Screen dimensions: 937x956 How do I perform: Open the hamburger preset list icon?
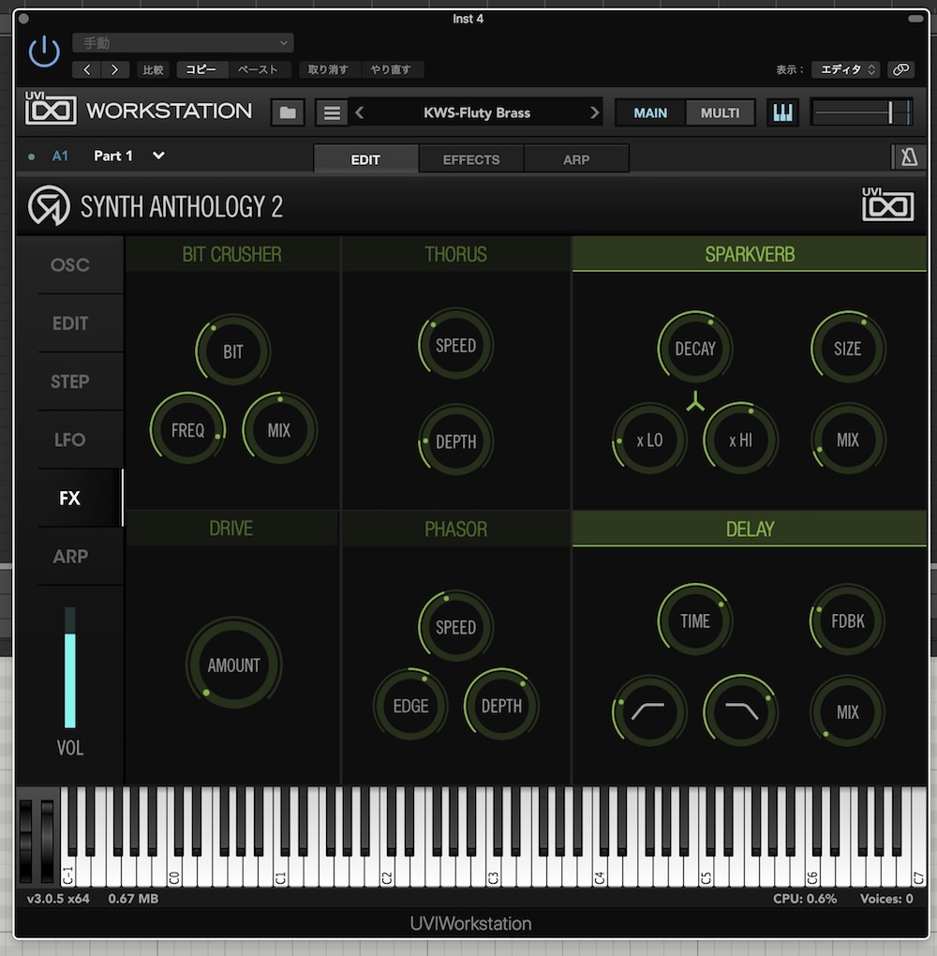(x=331, y=112)
